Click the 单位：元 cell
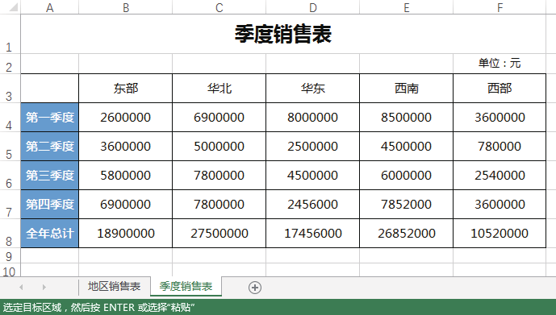Image resolution: width=556 pixels, height=315 pixels. click(500, 64)
